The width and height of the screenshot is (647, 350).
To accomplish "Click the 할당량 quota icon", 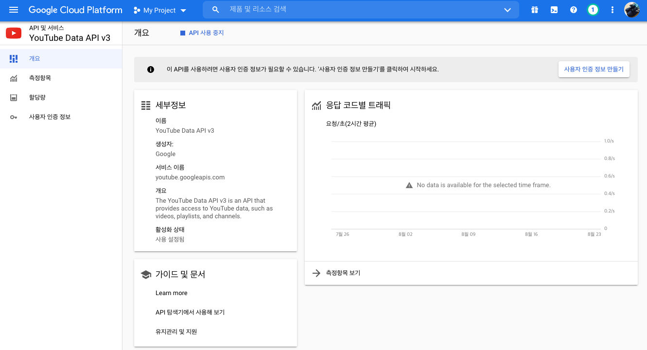I will (14, 97).
